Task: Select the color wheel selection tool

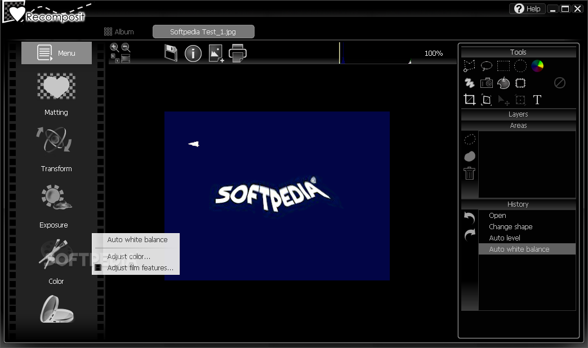Action: click(537, 66)
